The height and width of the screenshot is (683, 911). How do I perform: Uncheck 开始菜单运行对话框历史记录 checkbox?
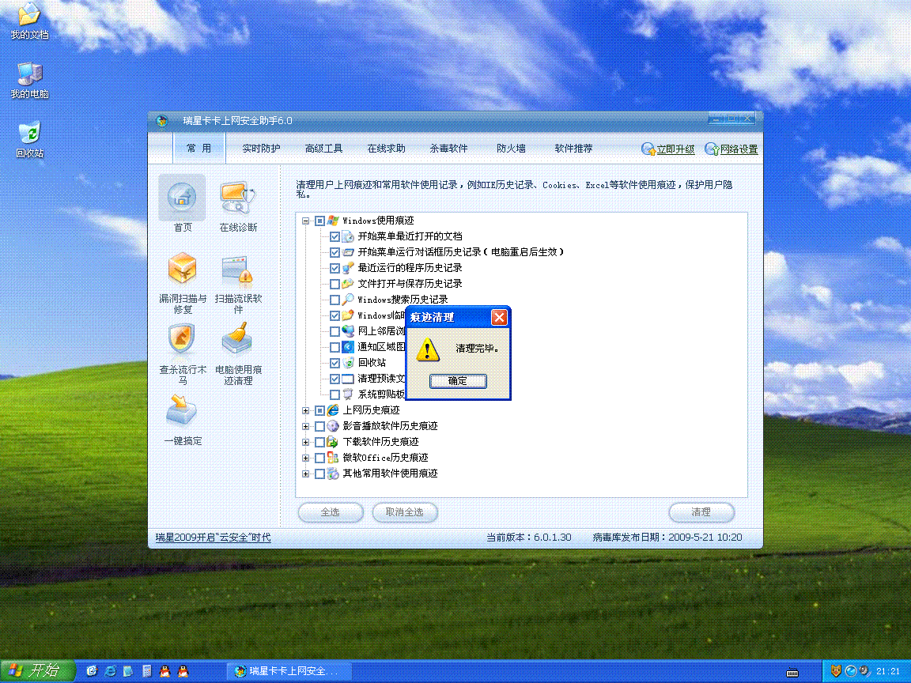[x=335, y=252]
